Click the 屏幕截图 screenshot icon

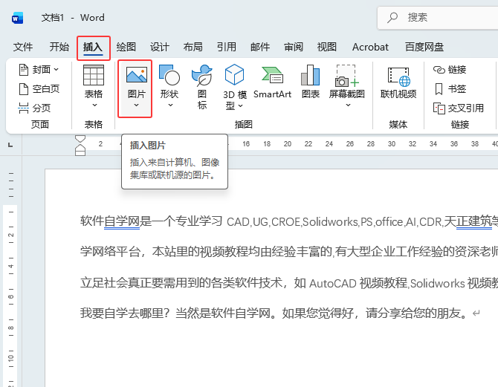347,76
